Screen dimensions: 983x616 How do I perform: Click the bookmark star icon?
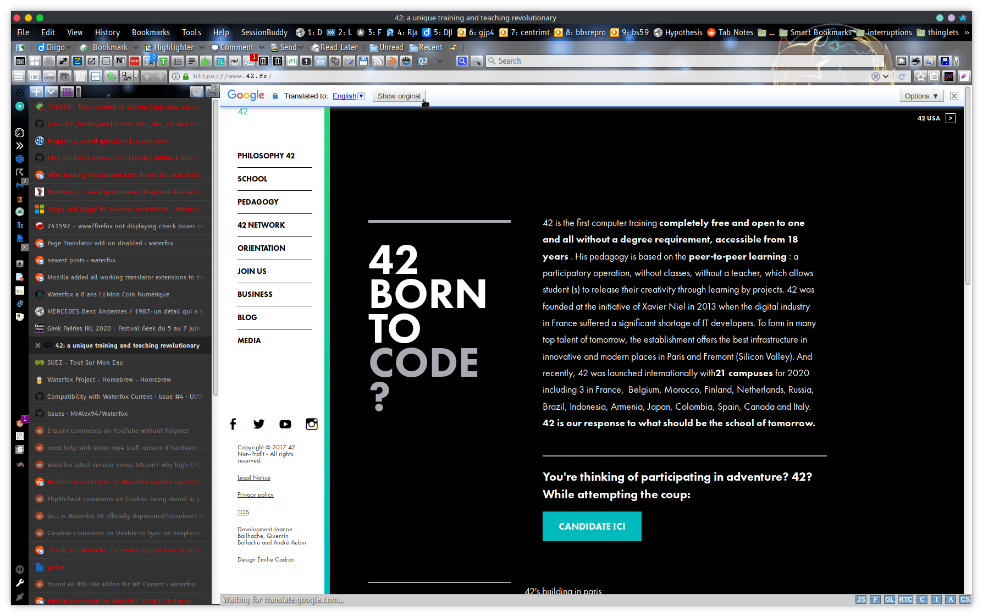[921, 76]
